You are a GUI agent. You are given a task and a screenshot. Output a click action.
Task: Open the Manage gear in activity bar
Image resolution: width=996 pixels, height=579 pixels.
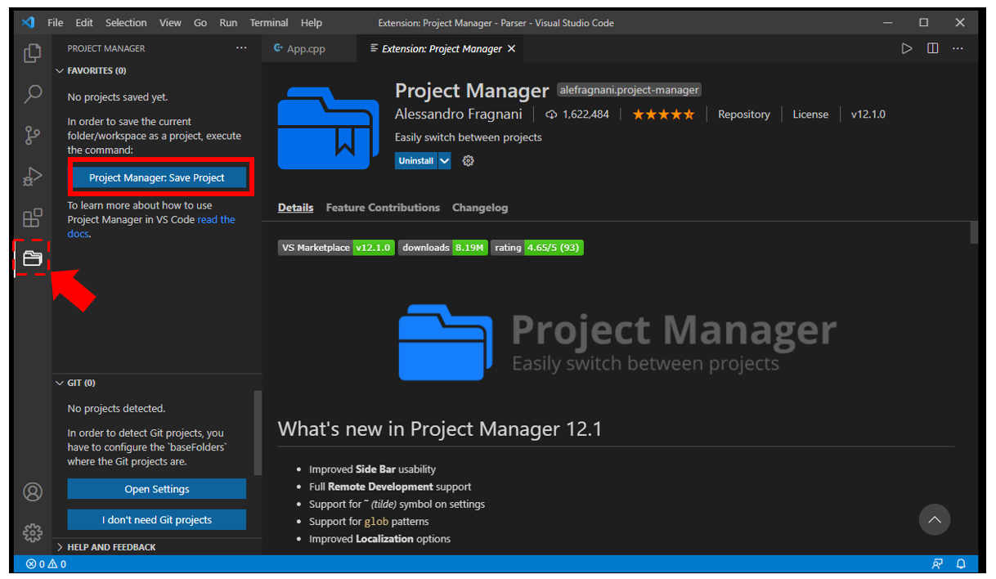[x=32, y=532]
